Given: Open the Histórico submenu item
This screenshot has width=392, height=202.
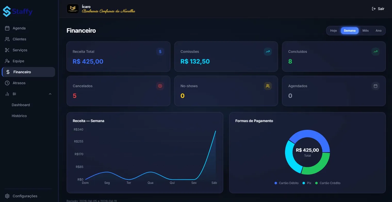Looking at the screenshot, I should coord(19,116).
